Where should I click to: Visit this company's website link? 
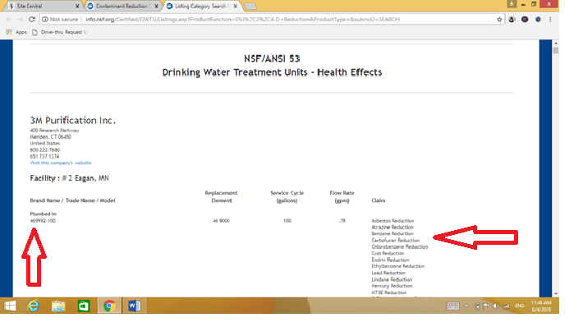(x=61, y=163)
